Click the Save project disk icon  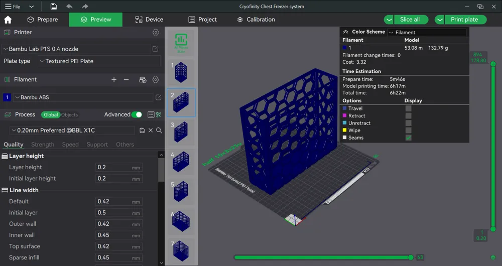[54, 7]
